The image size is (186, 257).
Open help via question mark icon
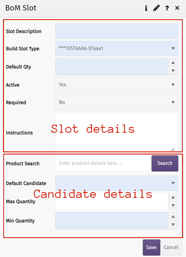pos(167,8)
